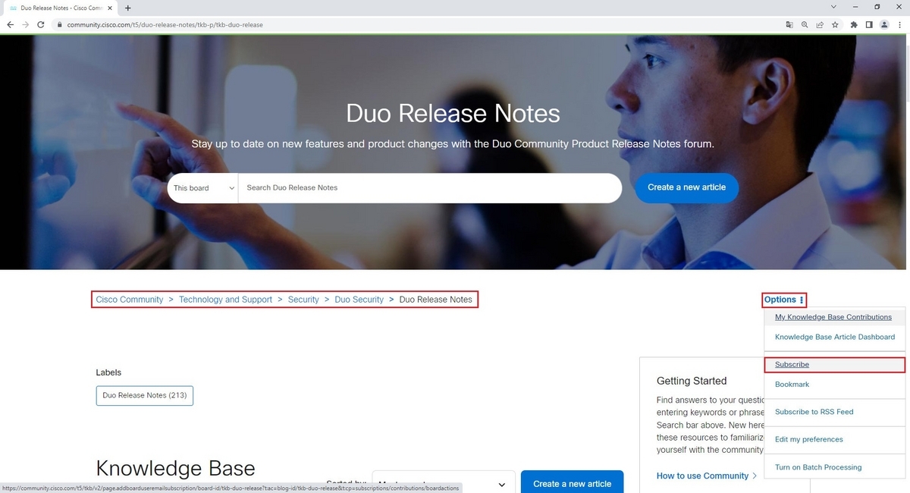The height and width of the screenshot is (493, 910).
Task: Go back using browser back arrow
Action: pyautogui.click(x=10, y=24)
